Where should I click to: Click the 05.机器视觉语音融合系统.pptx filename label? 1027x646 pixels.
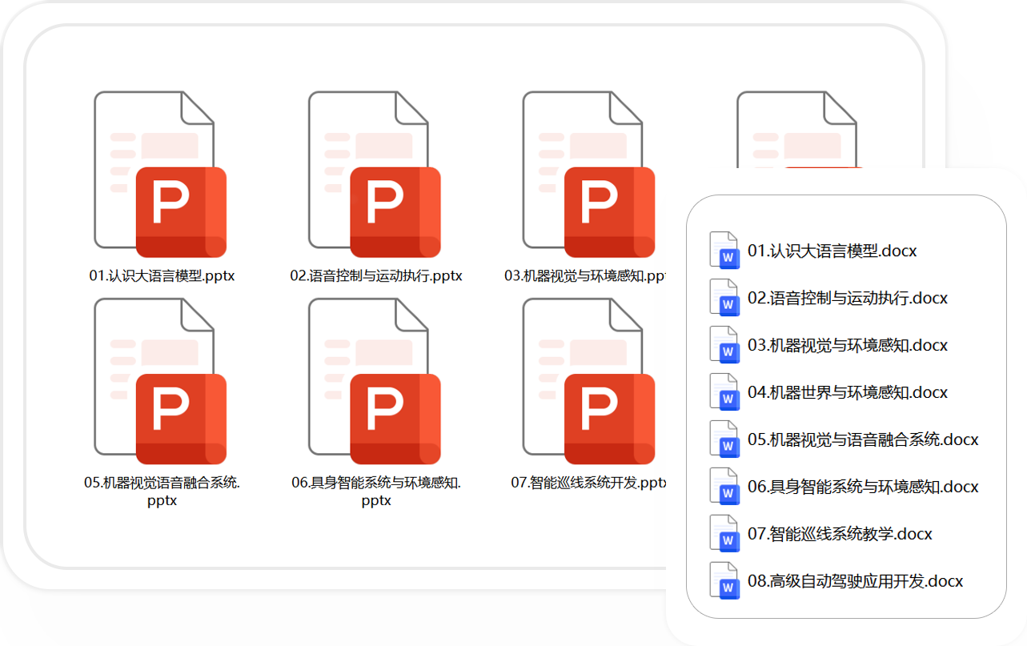coord(162,491)
